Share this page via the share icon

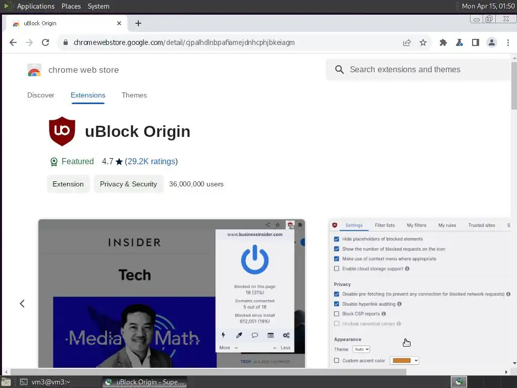(407, 42)
